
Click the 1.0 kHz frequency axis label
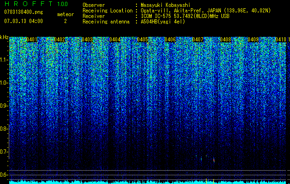pyautogui.click(x=4, y=83)
